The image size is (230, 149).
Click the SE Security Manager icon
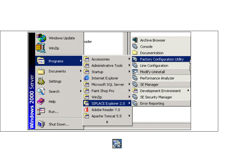135,97
